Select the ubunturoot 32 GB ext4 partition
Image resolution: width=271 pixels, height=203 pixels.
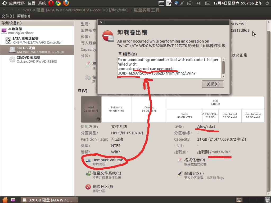[x=230, y=116]
